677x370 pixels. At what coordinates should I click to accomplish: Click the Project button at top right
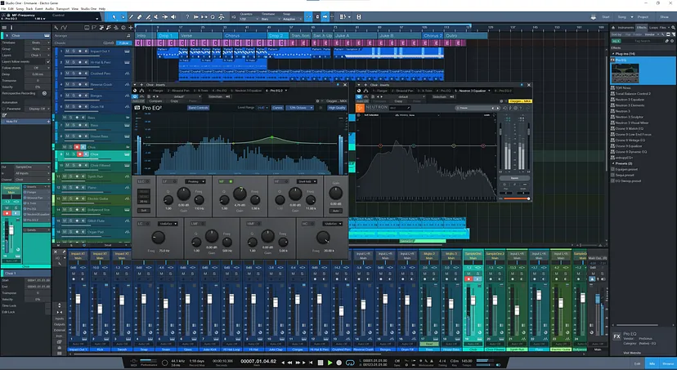[x=643, y=17]
